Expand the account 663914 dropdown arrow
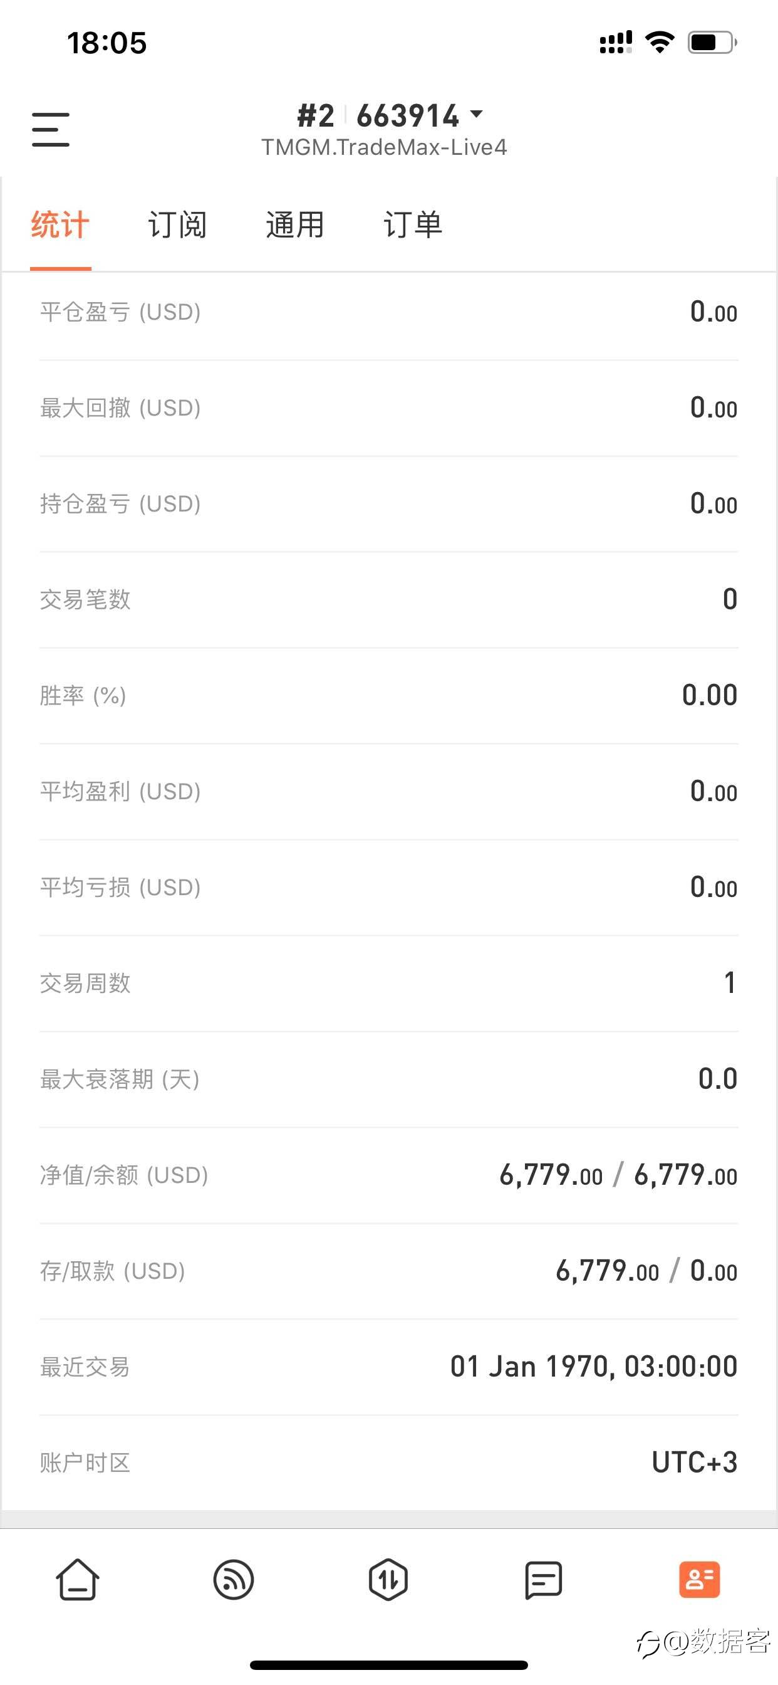This screenshot has width=778, height=1685. coord(477,115)
